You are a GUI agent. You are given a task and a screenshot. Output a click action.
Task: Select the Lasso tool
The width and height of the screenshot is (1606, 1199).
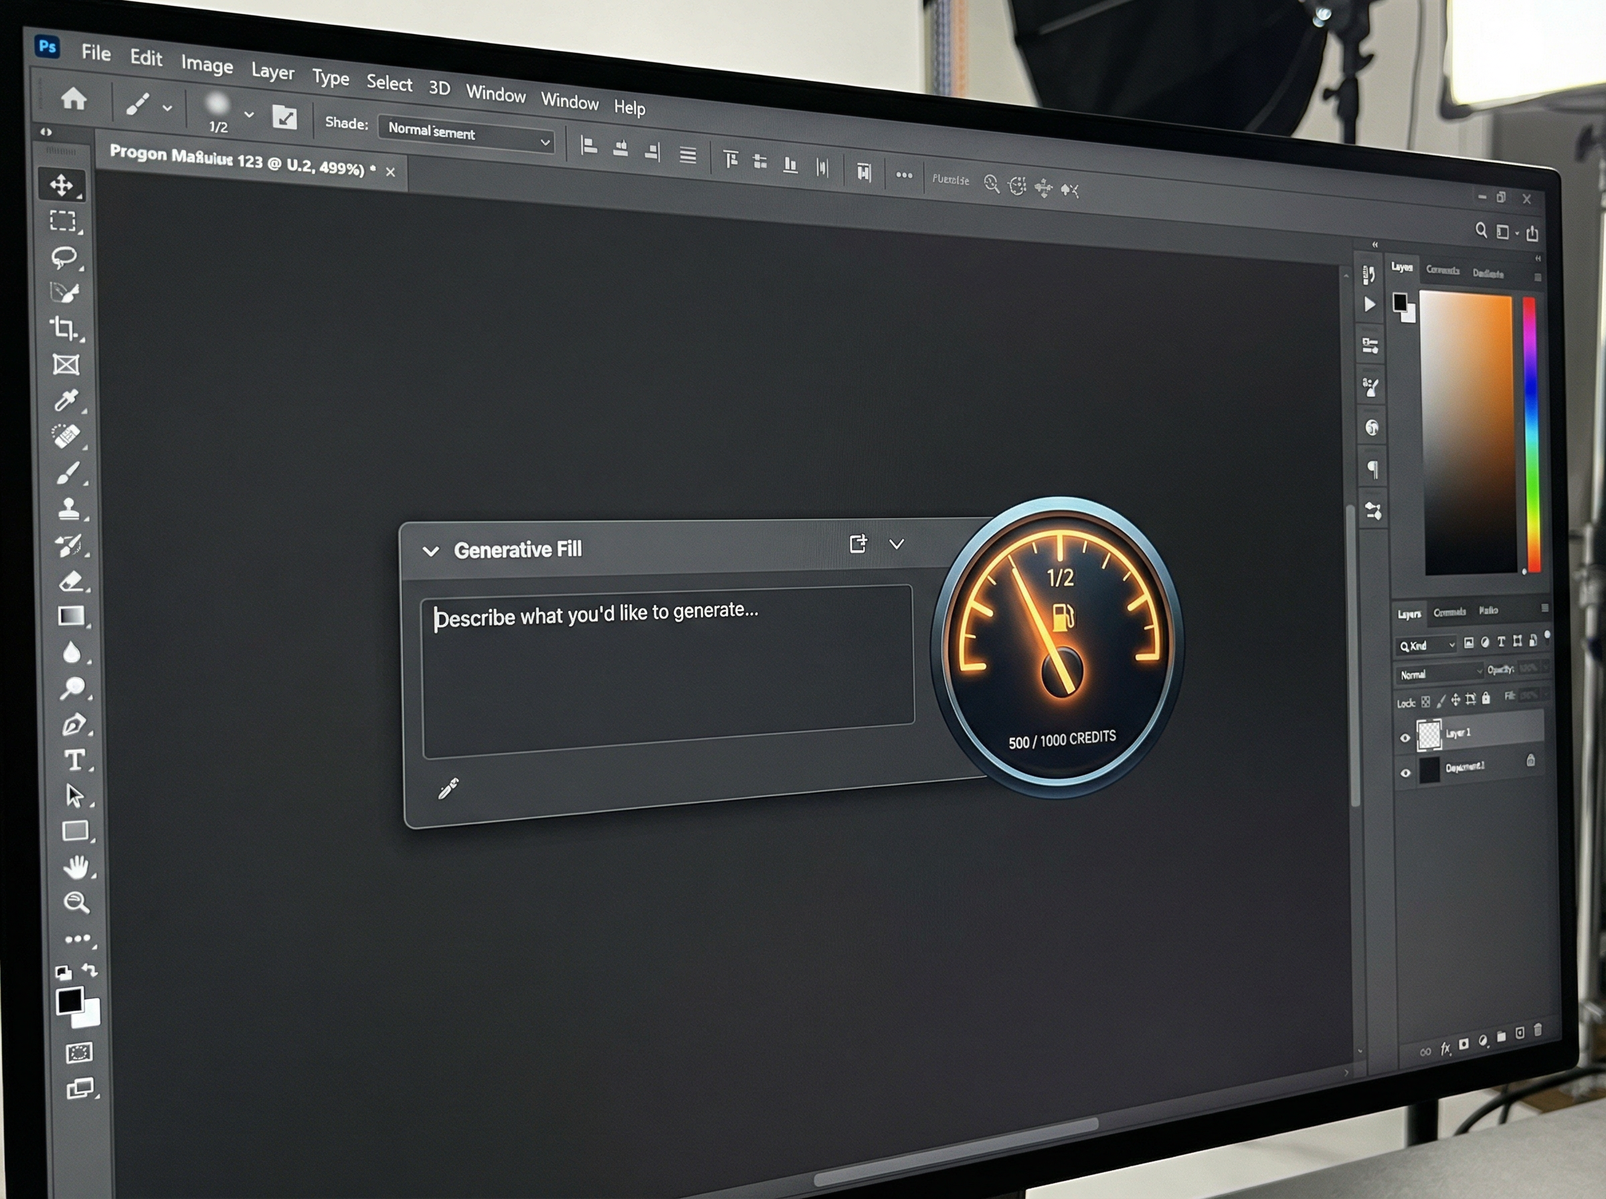click(64, 257)
